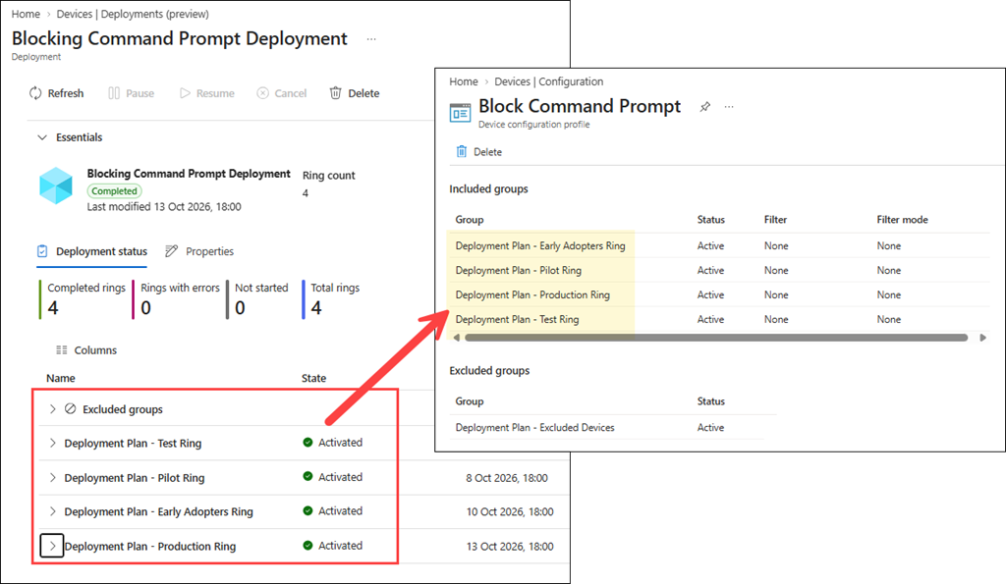Expand the Deployment Plan - Pilot Ring row
Image resolution: width=1006 pixels, height=584 pixels.
click(53, 478)
